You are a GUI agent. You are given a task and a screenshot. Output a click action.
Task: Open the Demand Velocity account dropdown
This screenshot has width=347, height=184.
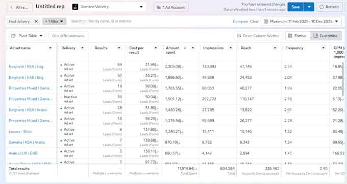pyautogui.click(x=108, y=7)
